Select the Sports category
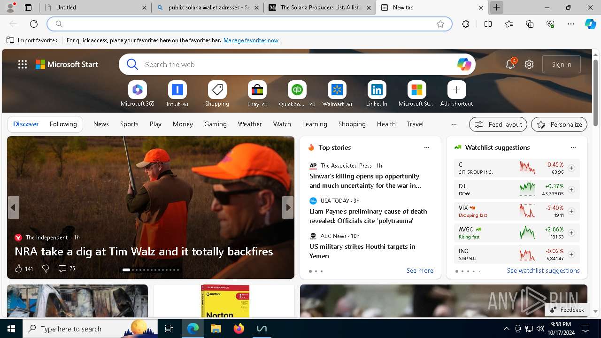 pyautogui.click(x=129, y=124)
